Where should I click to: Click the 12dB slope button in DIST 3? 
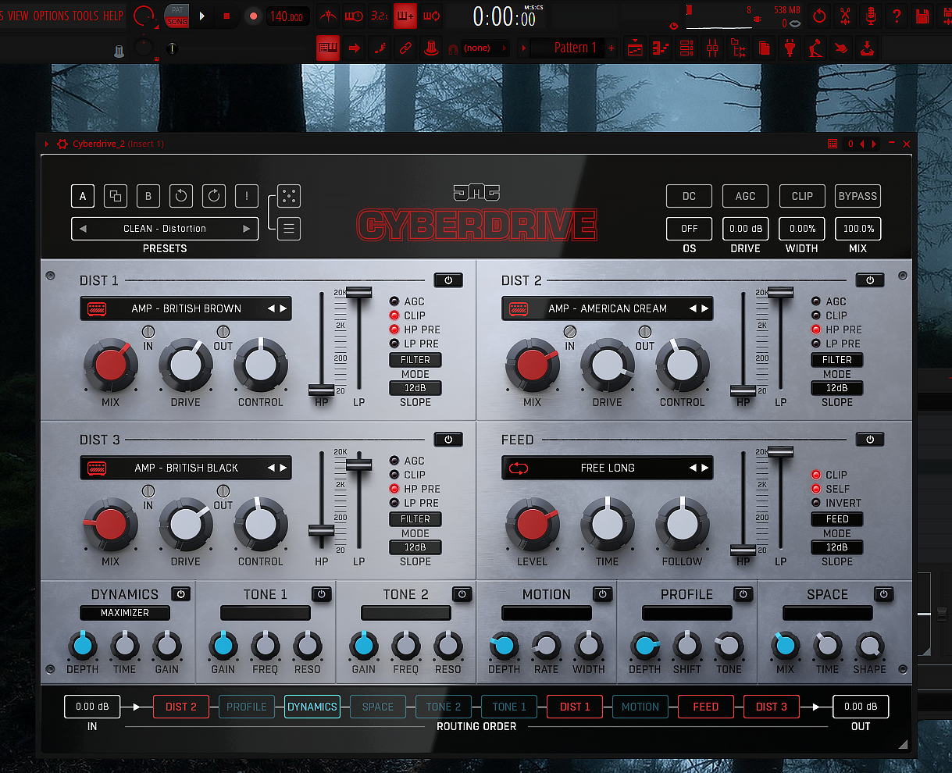point(415,547)
